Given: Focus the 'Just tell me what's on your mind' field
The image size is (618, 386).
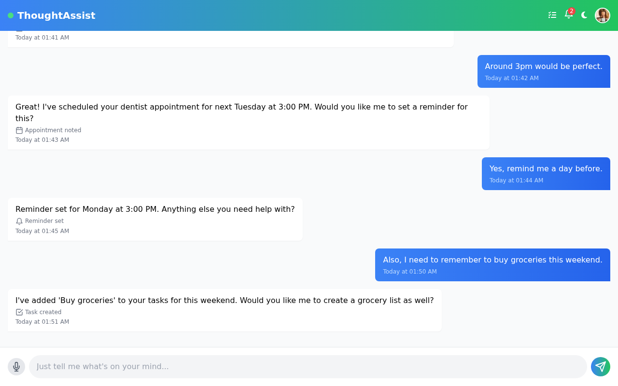Looking at the screenshot, I should (x=308, y=367).
